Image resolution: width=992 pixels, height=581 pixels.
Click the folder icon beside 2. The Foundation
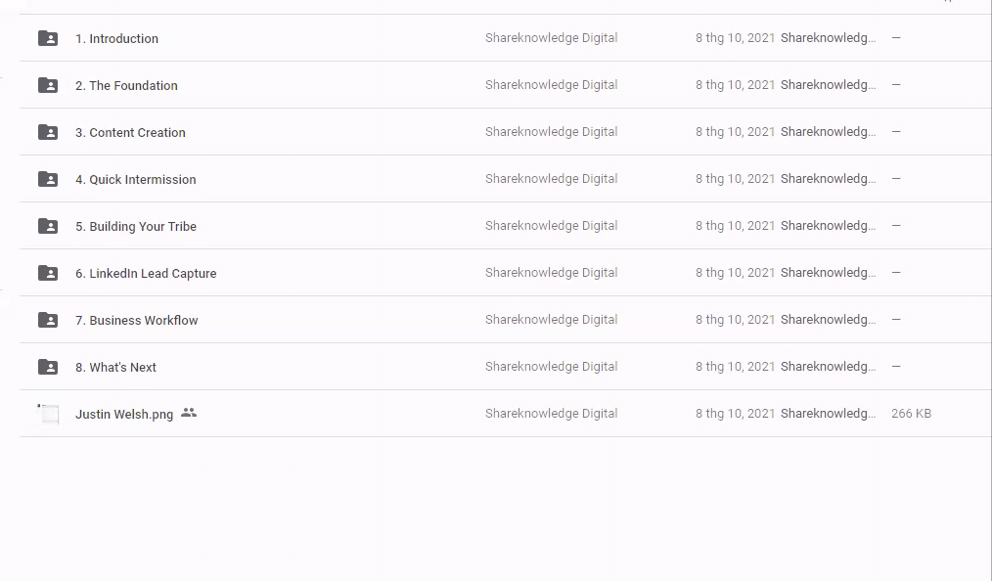(x=48, y=85)
